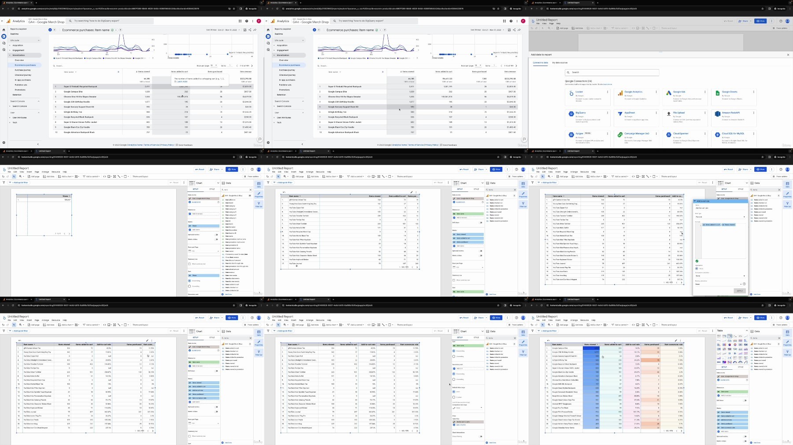Screen dimensions: 793x445
Task: Open the help icon next to Running calculation
Action: click(x=744, y=284)
